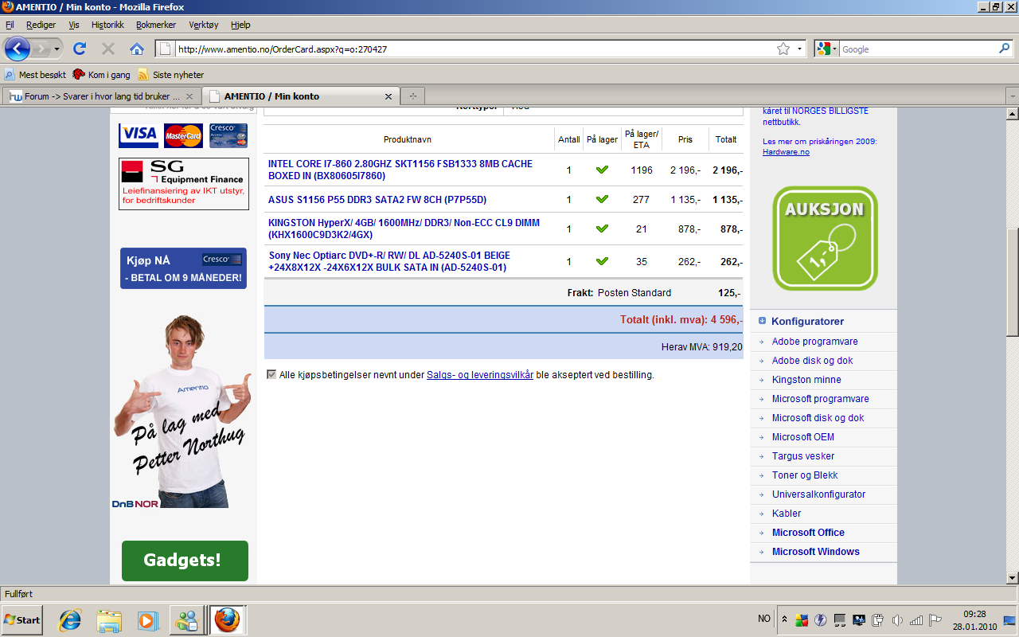Open Microsoft OEM configurator
The width and height of the screenshot is (1019, 637).
point(803,437)
